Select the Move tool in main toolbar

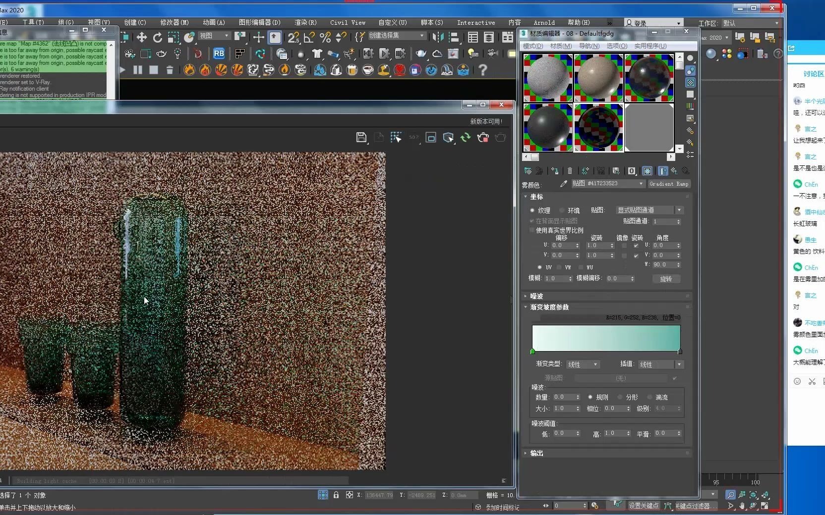click(142, 38)
